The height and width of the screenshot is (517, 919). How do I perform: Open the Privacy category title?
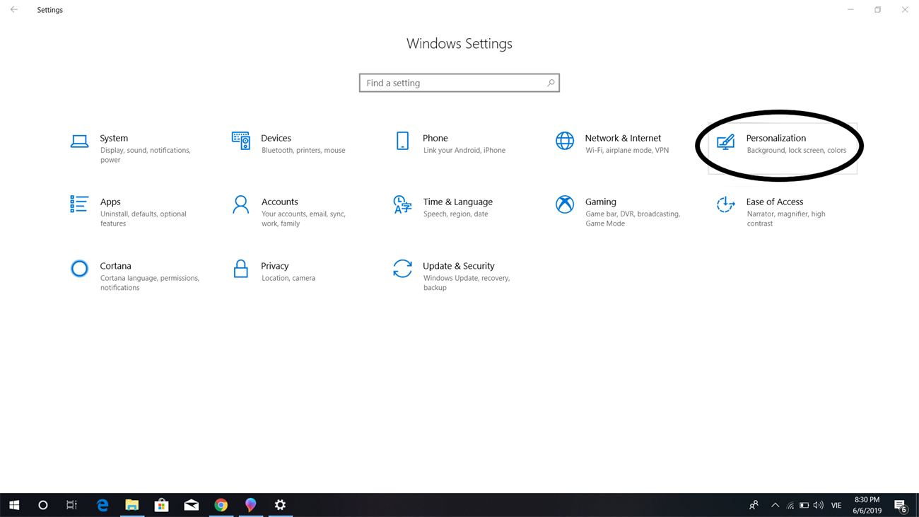tap(275, 266)
